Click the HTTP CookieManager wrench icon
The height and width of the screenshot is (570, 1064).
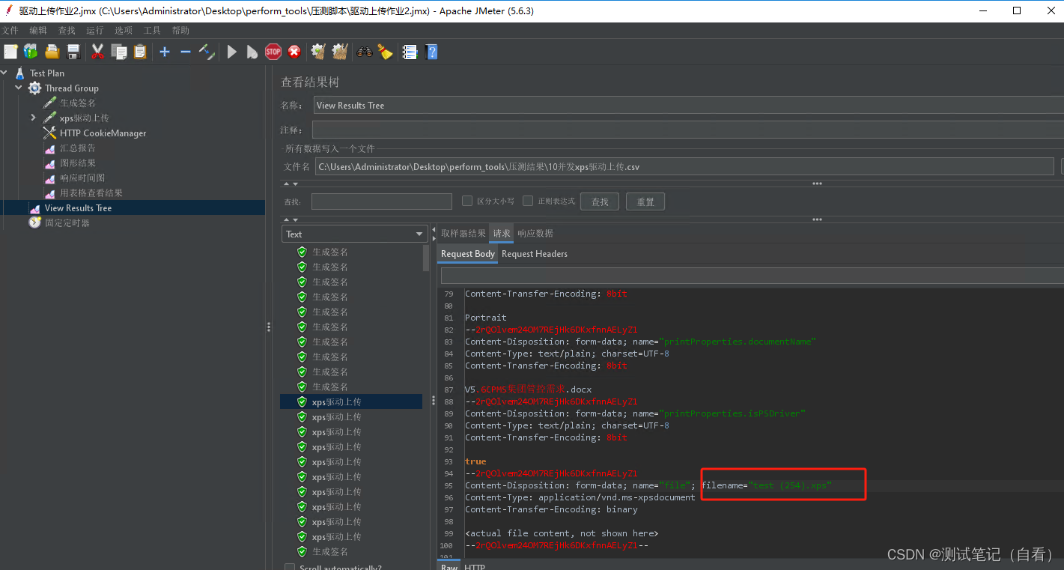tap(50, 133)
